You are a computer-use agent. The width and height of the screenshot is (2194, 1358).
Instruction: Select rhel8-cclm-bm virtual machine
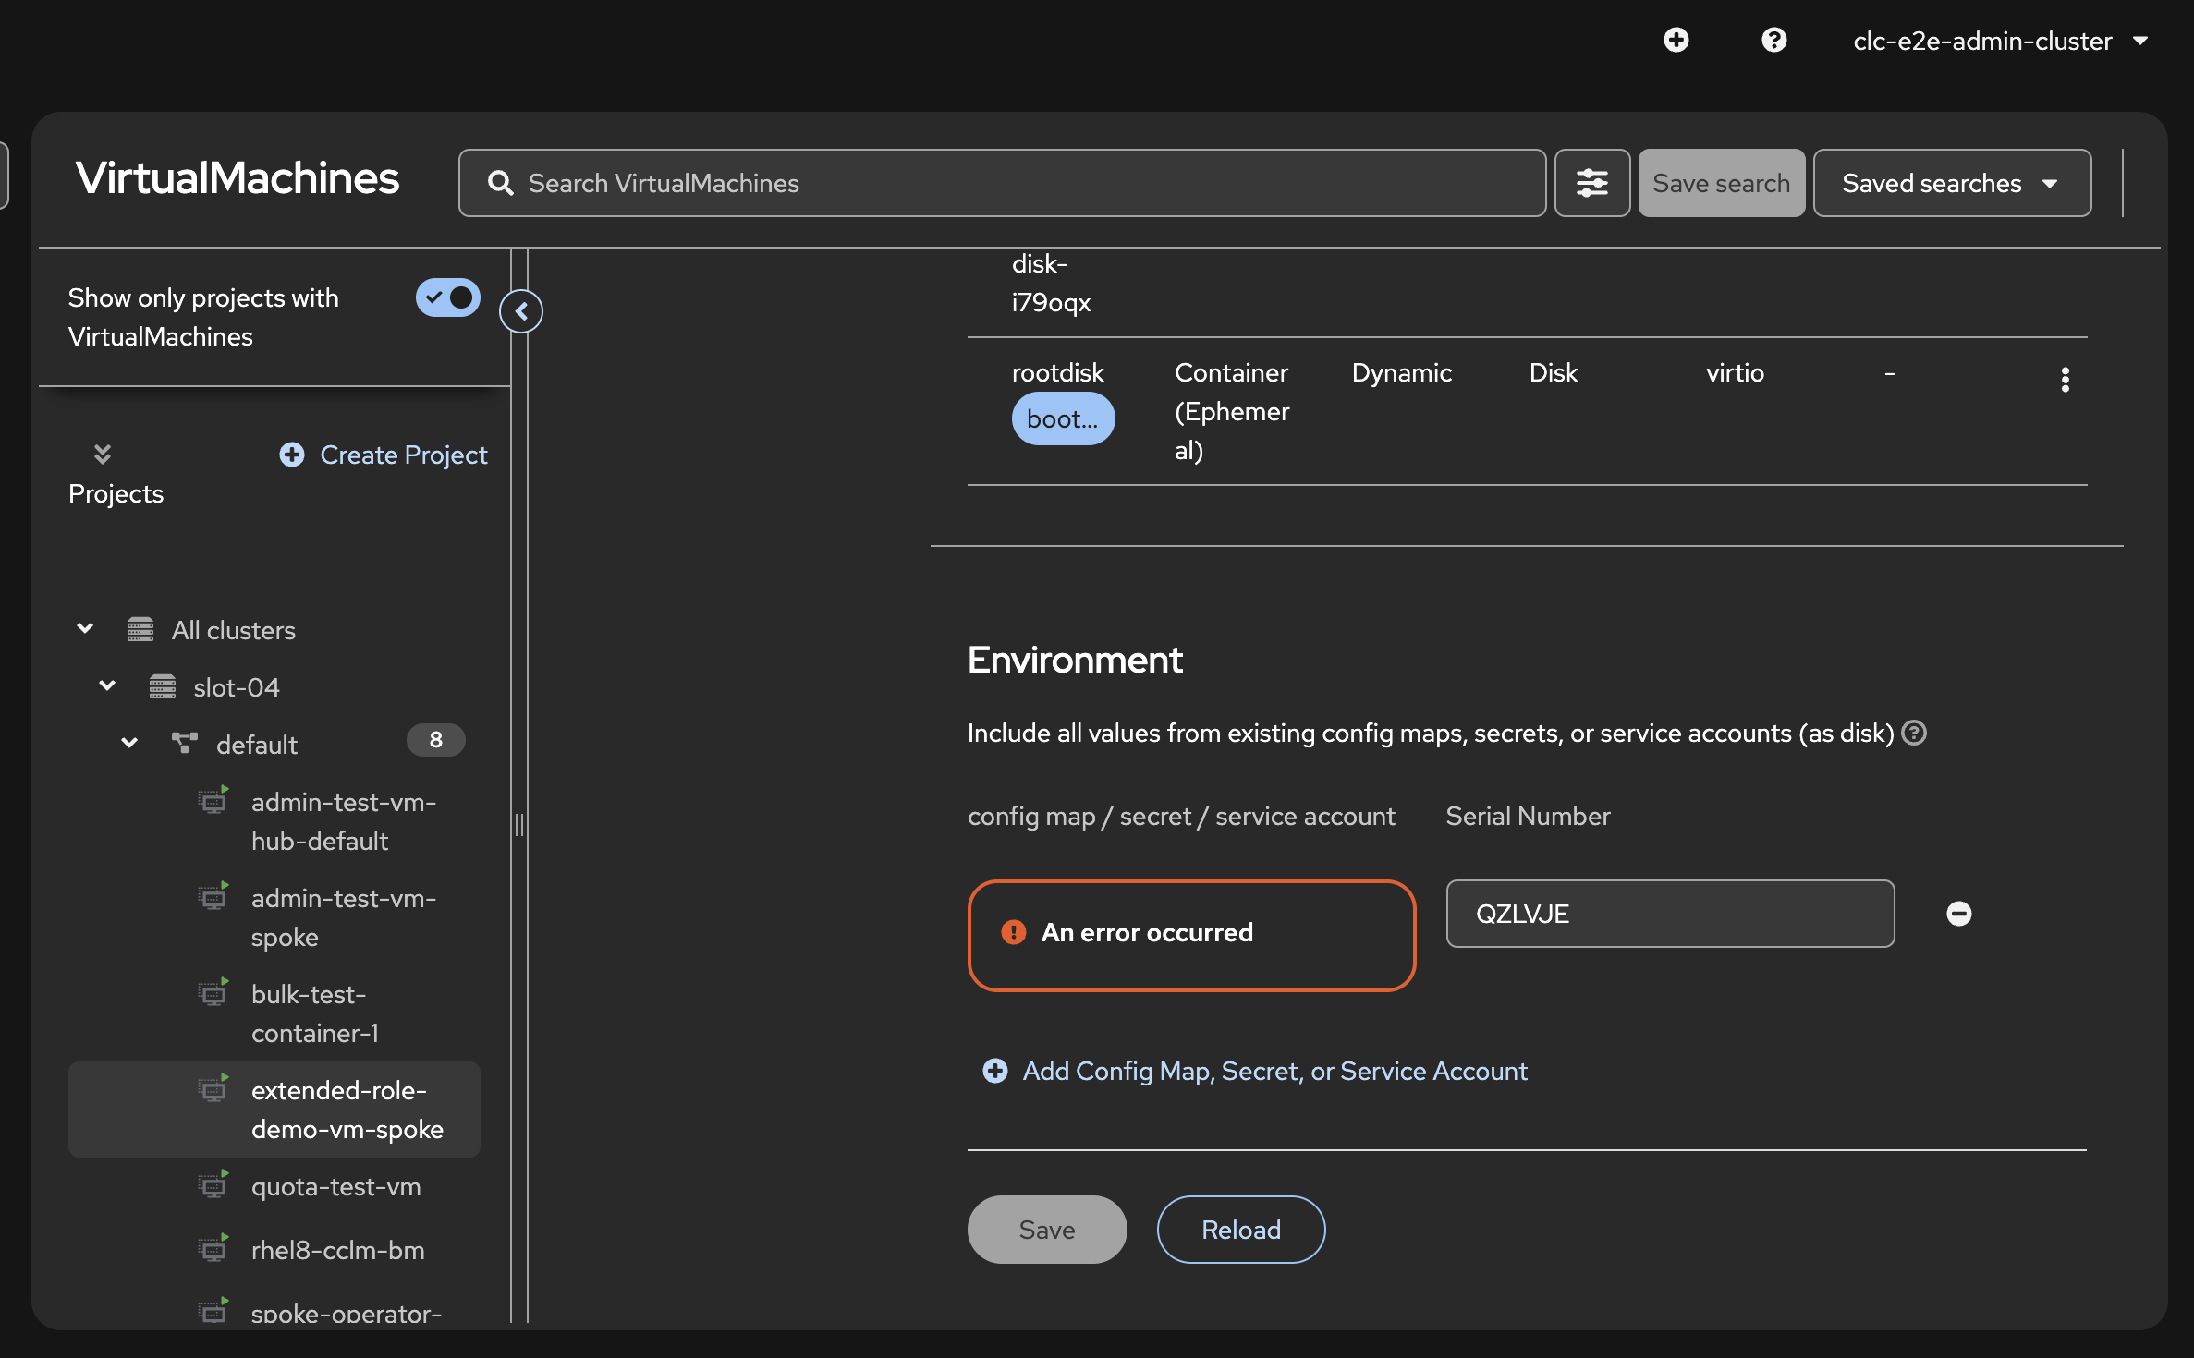337,1250
